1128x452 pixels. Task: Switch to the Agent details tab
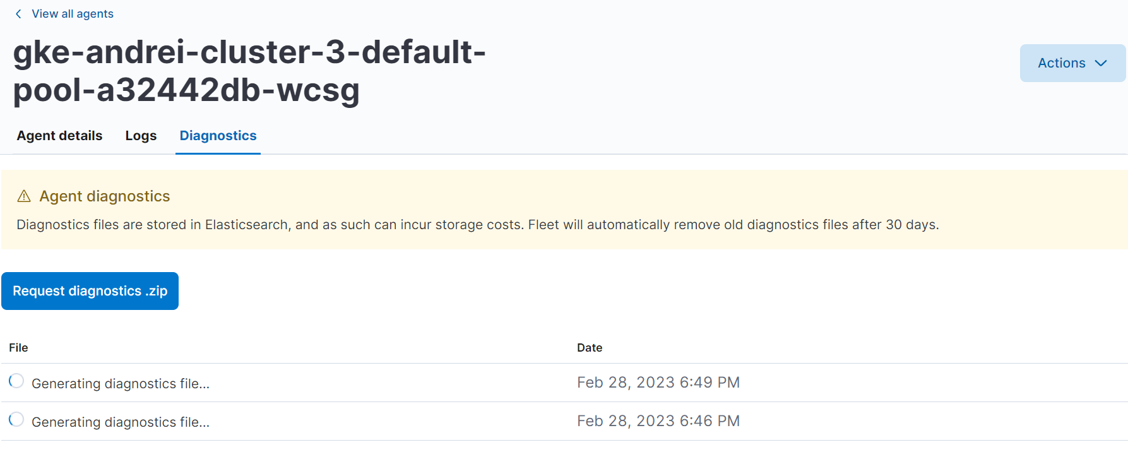(59, 135)
